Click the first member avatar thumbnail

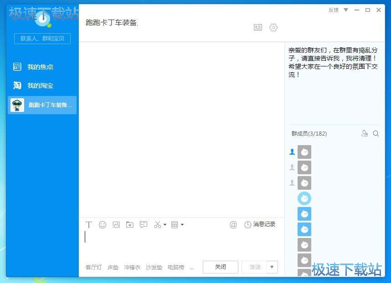[304, 152]
